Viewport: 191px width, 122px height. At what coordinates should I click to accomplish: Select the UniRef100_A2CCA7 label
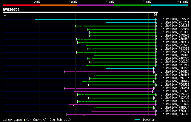[175, 101]
